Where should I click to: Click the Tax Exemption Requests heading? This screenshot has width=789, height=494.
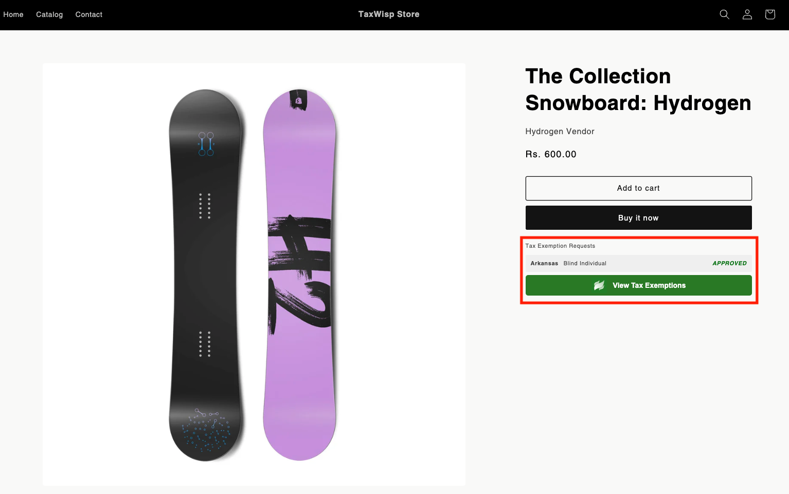[560, 246]
